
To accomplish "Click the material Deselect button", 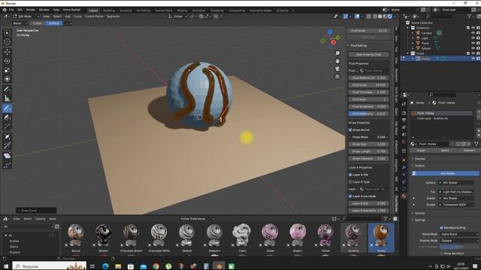I will click(469, 150).
